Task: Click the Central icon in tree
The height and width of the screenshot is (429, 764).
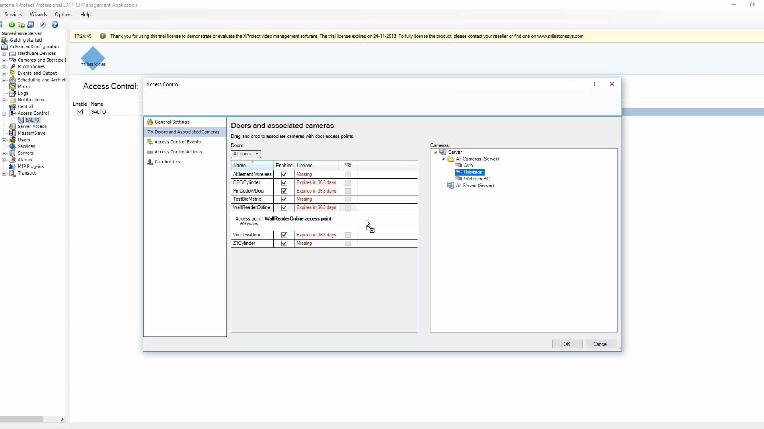Action: pyautogui.click(x=13, y=106)
